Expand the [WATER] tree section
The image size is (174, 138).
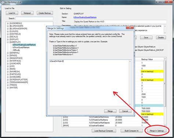click(x=8, y=88)
